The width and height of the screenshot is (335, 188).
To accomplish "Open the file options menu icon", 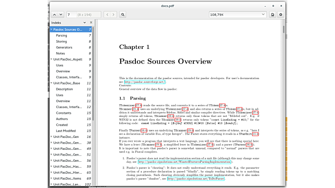I will 273,15.
